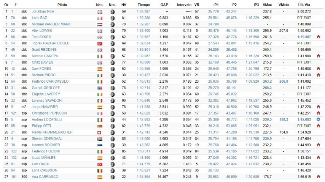Click the pit house icon in Tom Sykes' row
Viewport: 325px width, 182px height.
(318, 37)
